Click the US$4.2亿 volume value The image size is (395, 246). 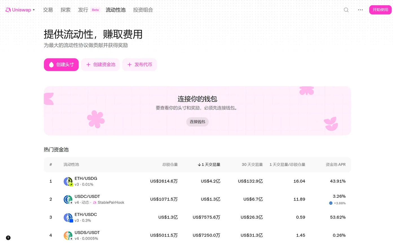pos(210,181)
